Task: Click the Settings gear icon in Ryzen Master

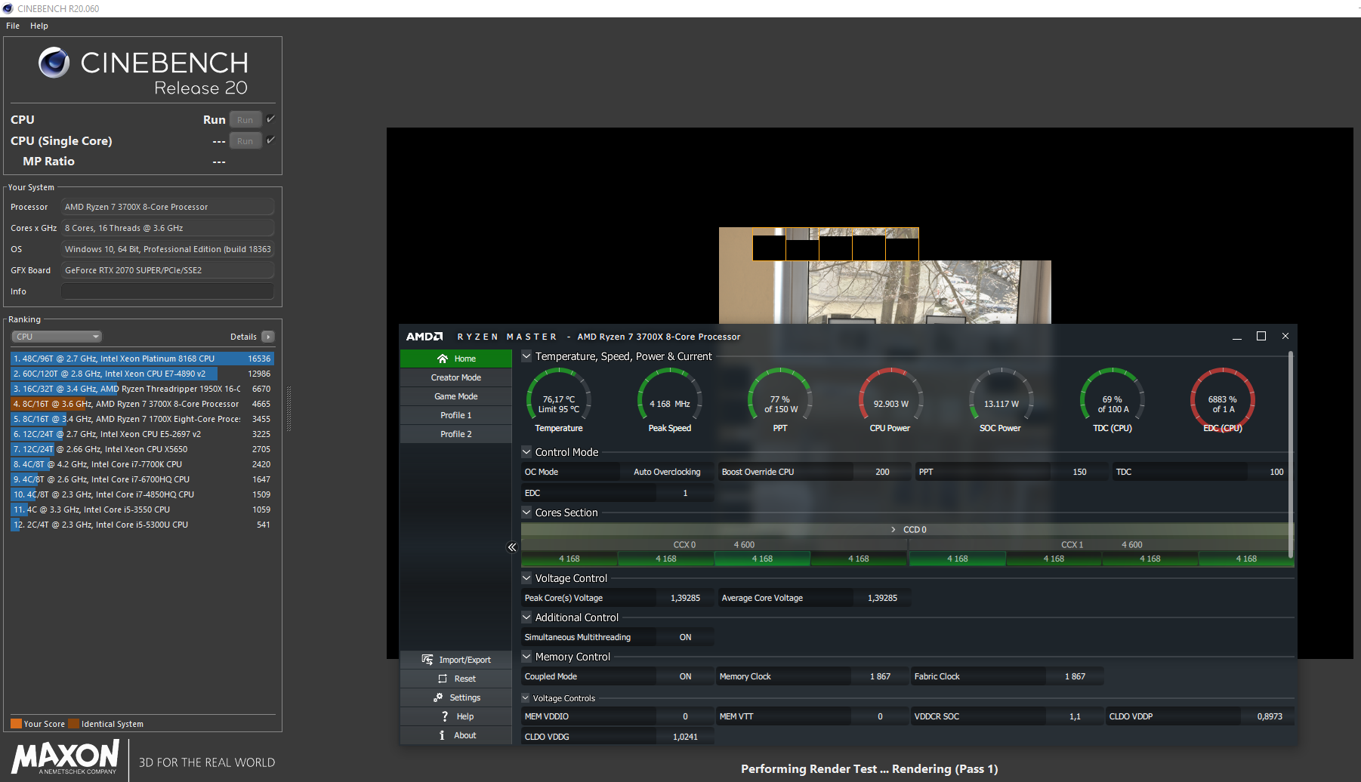Action: 438,697
